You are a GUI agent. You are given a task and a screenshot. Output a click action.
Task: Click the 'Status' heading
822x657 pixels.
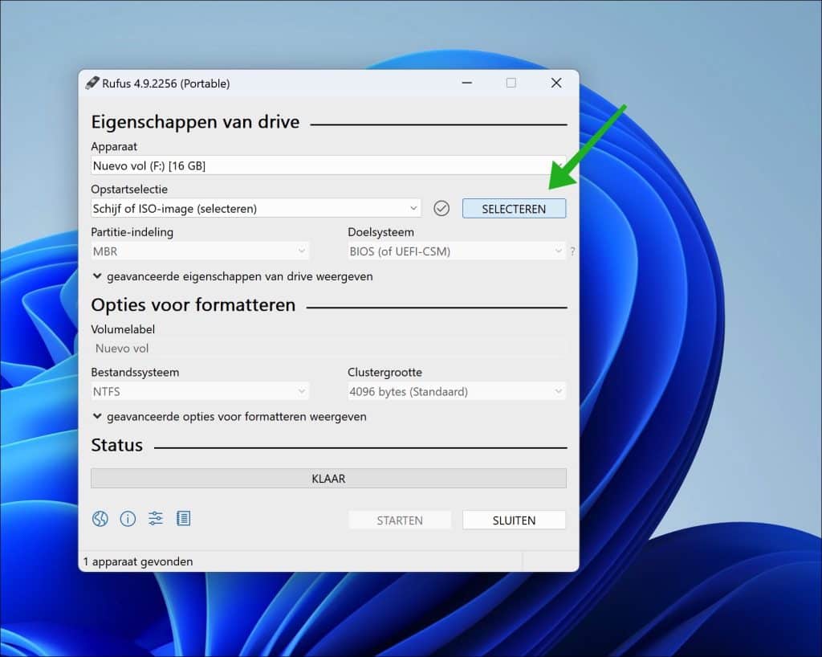coord(117,445)
